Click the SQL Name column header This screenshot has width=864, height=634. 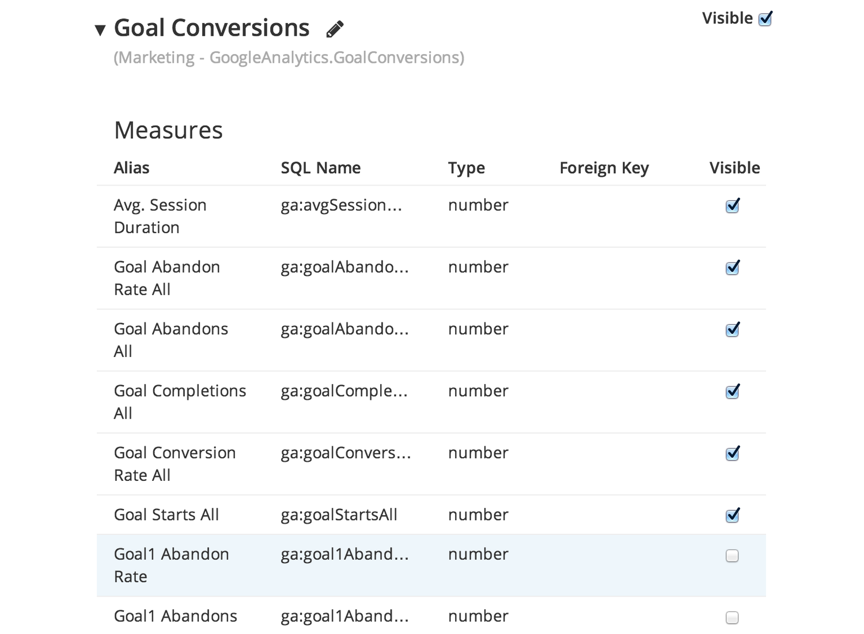coord(320,168)
